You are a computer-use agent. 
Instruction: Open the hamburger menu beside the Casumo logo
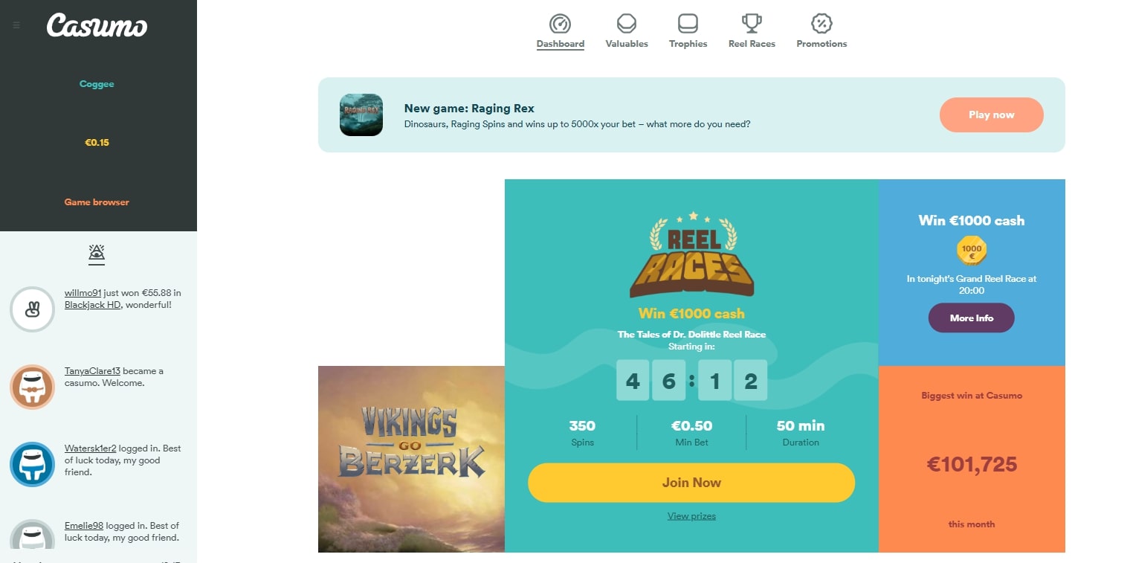click(x=16, y=25)
